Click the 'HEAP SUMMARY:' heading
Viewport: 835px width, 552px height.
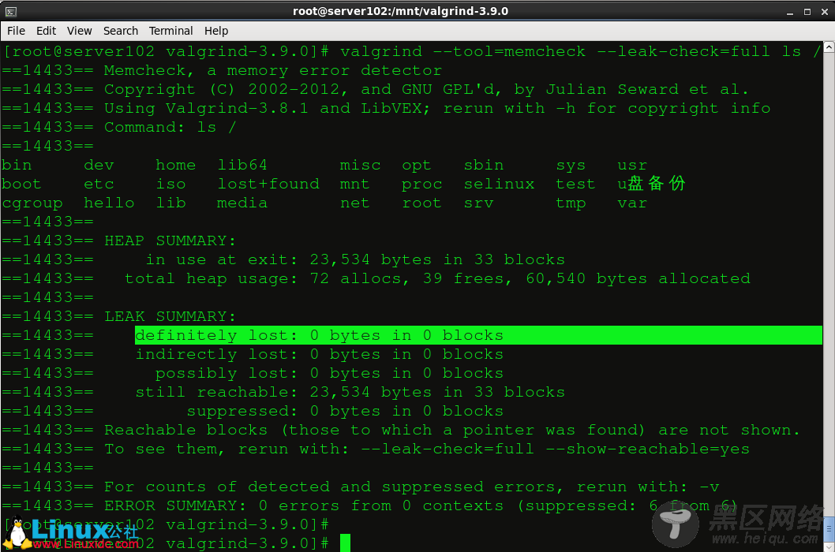pyautogui.click(x=170, y=241)
